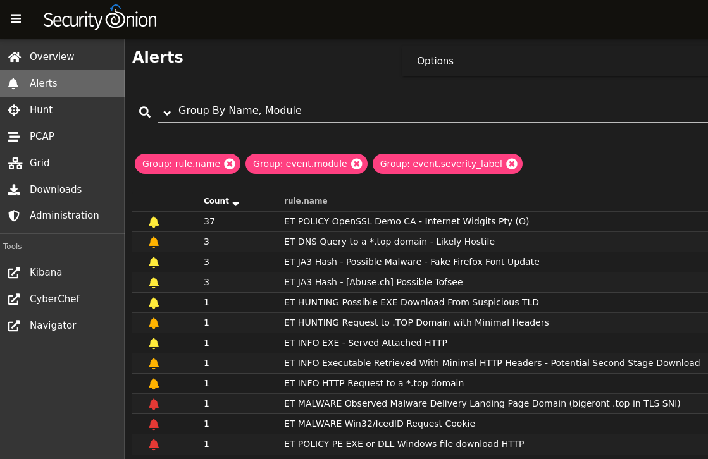Screen dimensions: 708x459
Task: Click the Navigator external link icon
Action: click(x=14, y=326)
